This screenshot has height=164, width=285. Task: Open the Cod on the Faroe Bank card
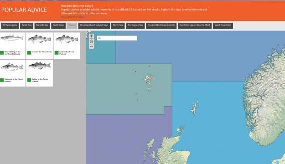[39, 46]
